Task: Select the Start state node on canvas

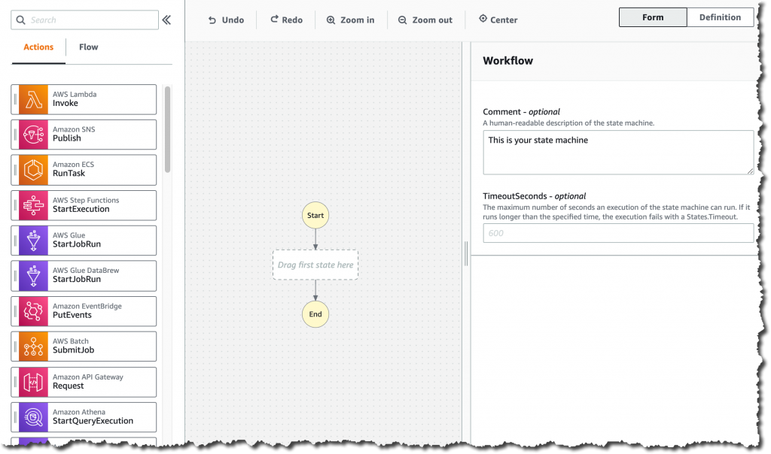Action: [x=315, y=215]
